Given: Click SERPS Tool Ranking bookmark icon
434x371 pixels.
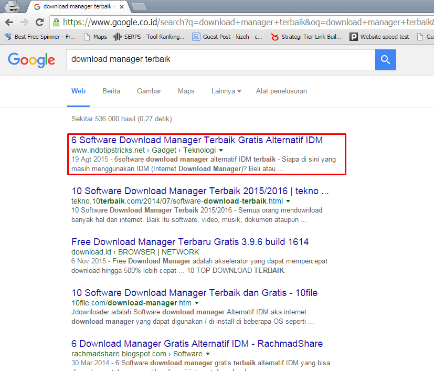Looking at the screenshot, I should (x=118, y=37).
